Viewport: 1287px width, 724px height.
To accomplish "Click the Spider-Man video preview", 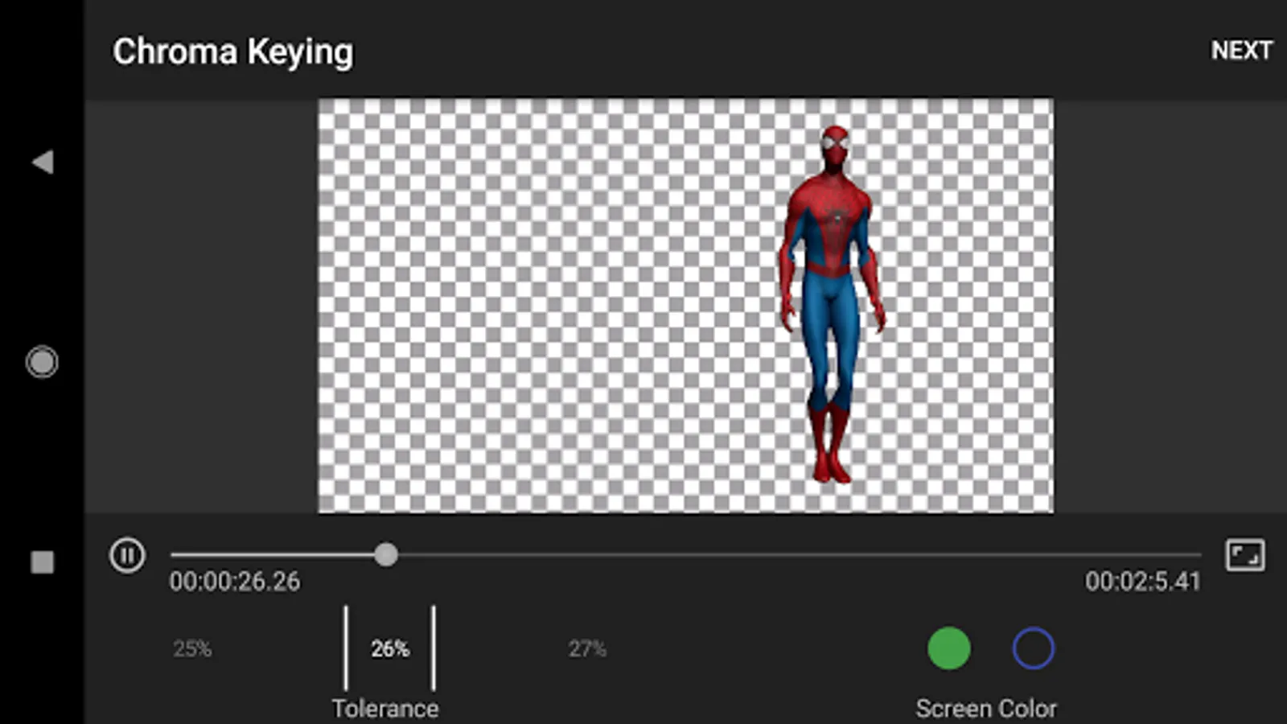I will coord(685,306).
